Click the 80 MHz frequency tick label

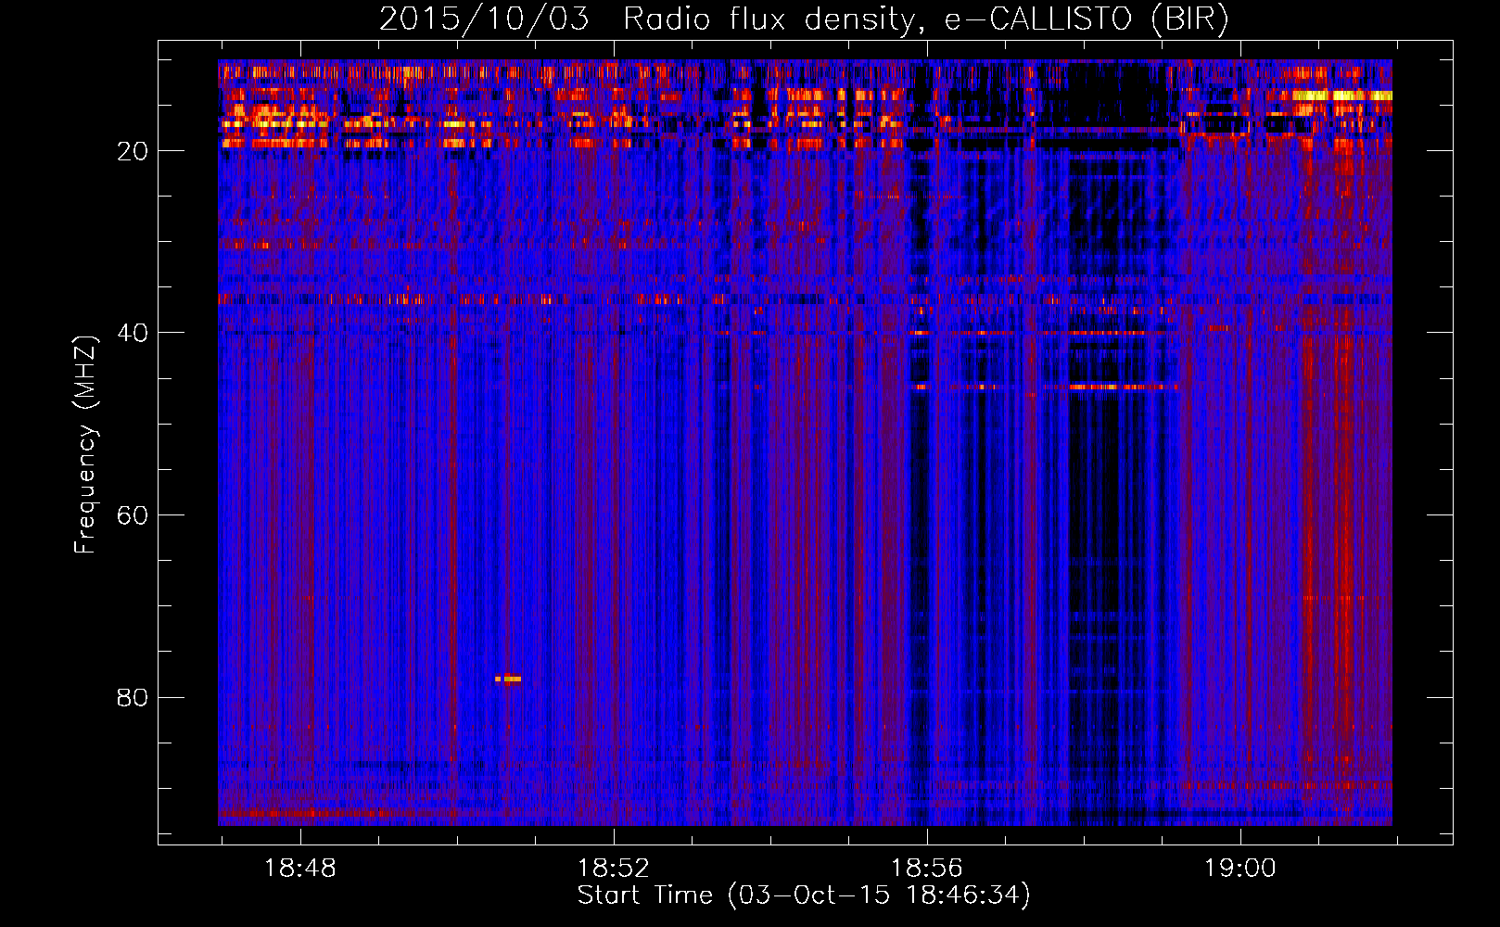[x=133, y=697]
